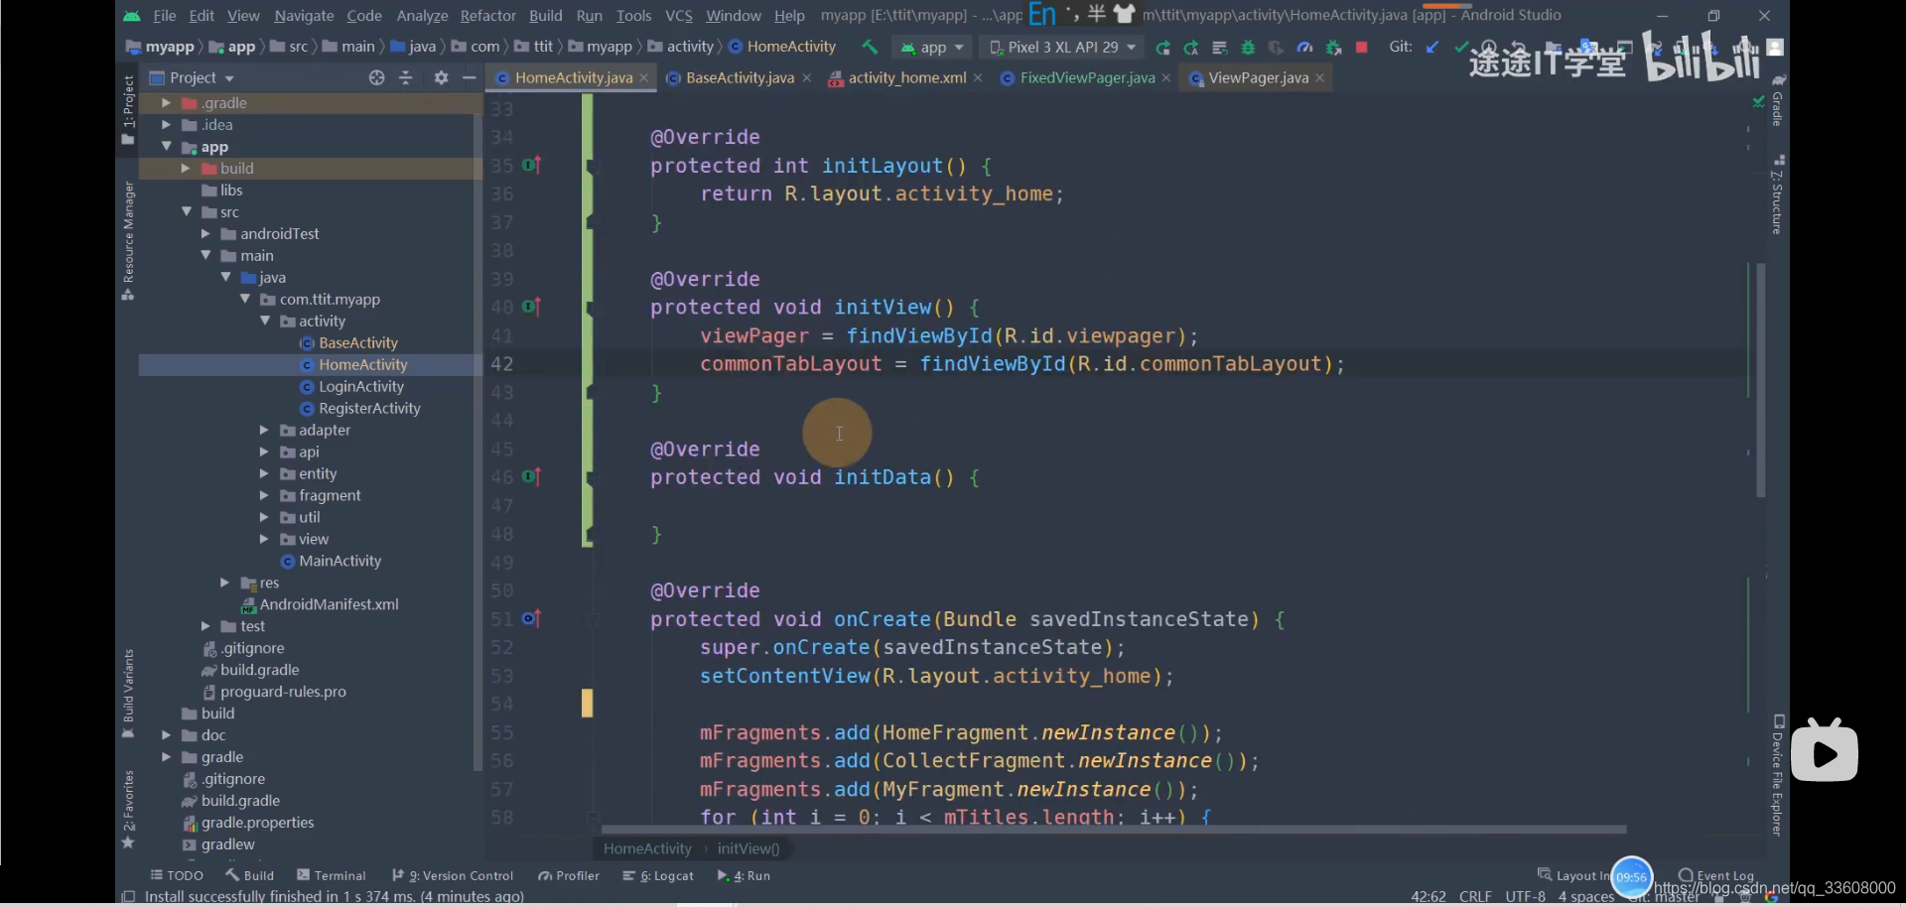The height and width of the screenshot is (907, 1906).
Task: Click the override gutter icon beside initLayout()
Action: click(531, 165)
